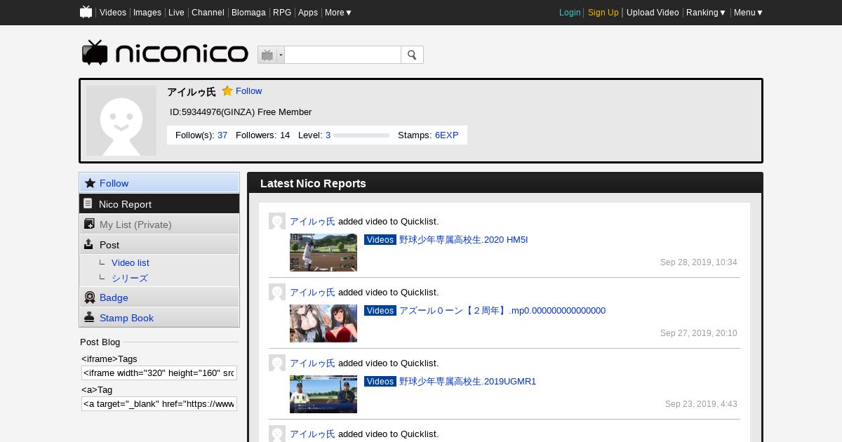Viewport: 842px width, 442px height.
Task: Open Videos in the top navigation
Action: click(x=113, y=13)
